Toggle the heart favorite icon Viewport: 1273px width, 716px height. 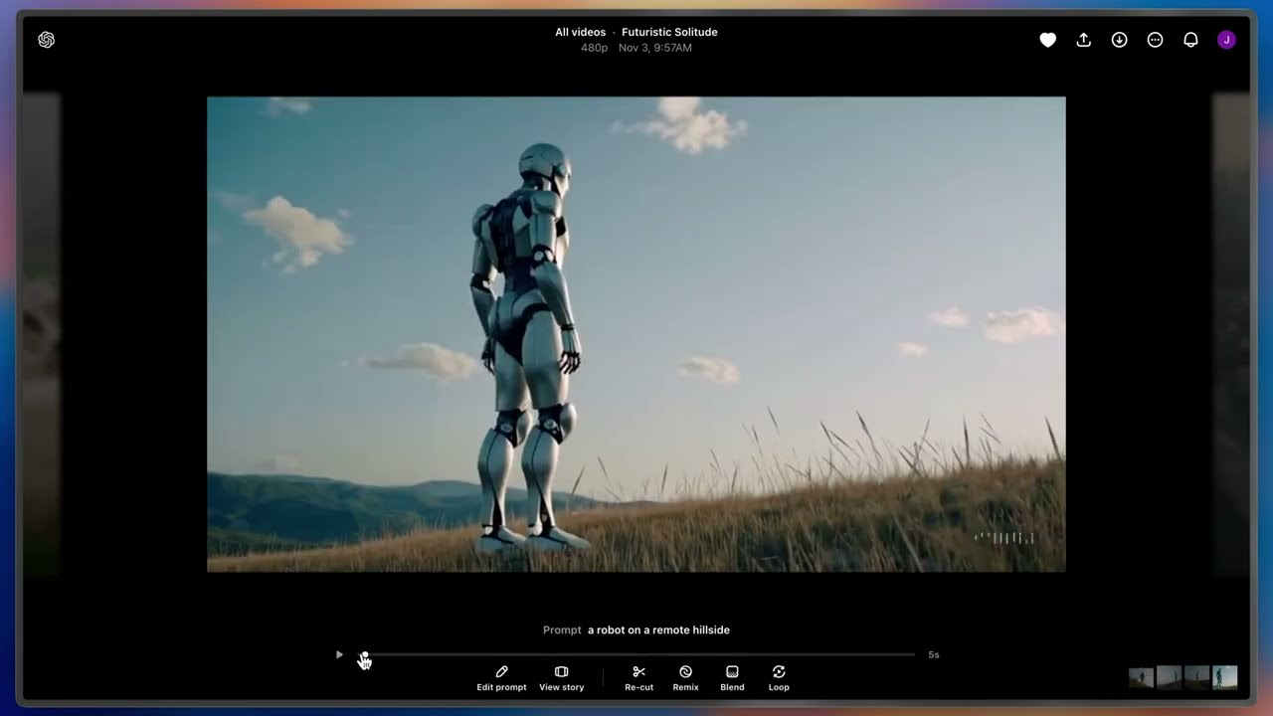point(1047,40)
